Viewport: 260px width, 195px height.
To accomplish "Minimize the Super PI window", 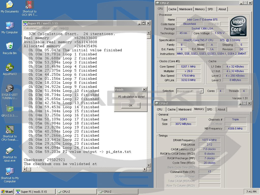I will [x=140, y=23].
